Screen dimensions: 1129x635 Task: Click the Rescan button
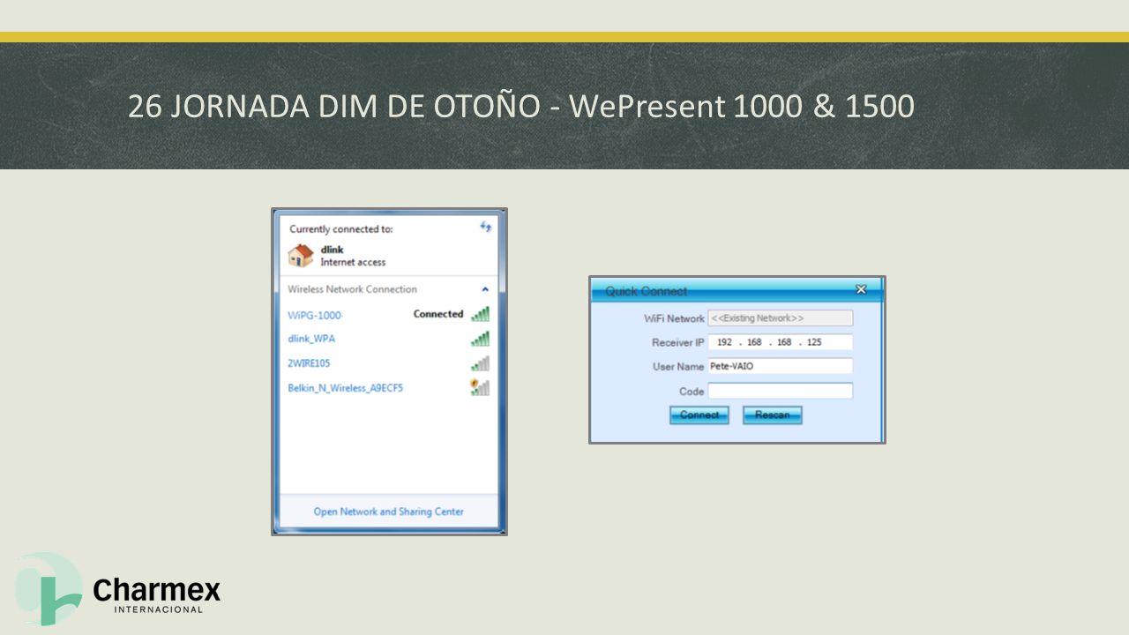[x=773, y=415]
